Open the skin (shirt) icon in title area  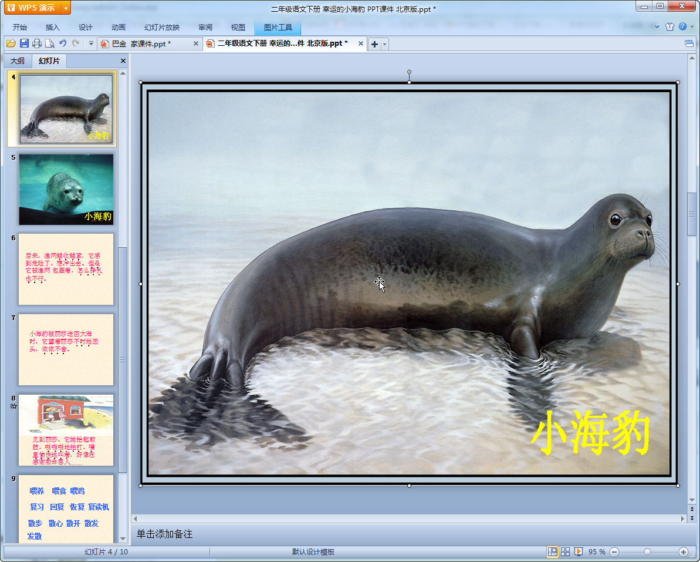(x=669, y=26)
